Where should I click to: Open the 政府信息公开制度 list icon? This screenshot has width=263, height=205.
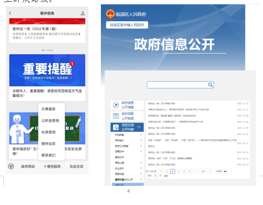click(x=115, y=116)
